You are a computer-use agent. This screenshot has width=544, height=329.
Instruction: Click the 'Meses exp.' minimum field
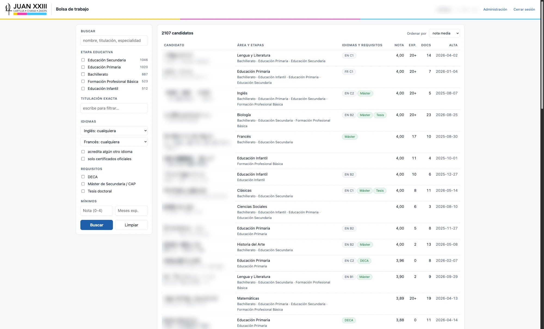[131, 211]
